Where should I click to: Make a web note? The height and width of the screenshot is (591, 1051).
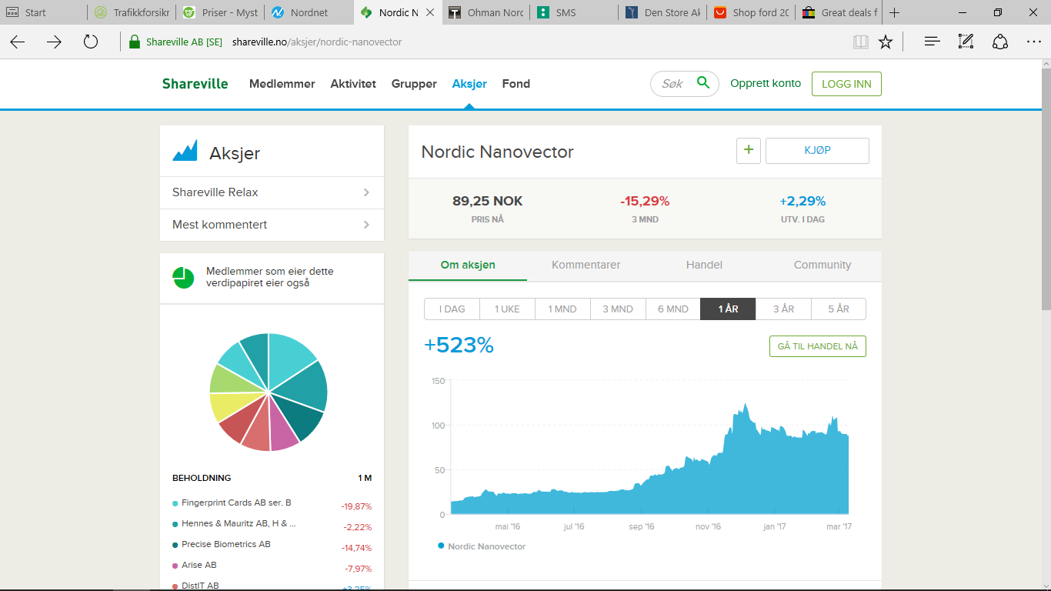(x=966, y=42)
